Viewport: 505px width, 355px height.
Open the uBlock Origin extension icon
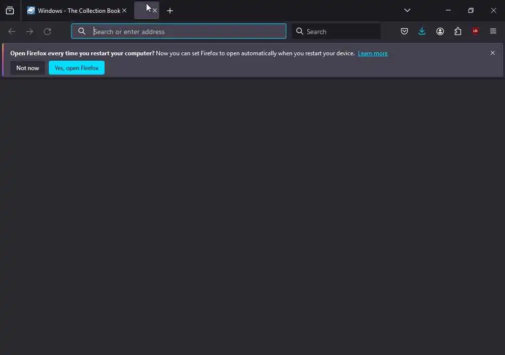click(475, 31)
